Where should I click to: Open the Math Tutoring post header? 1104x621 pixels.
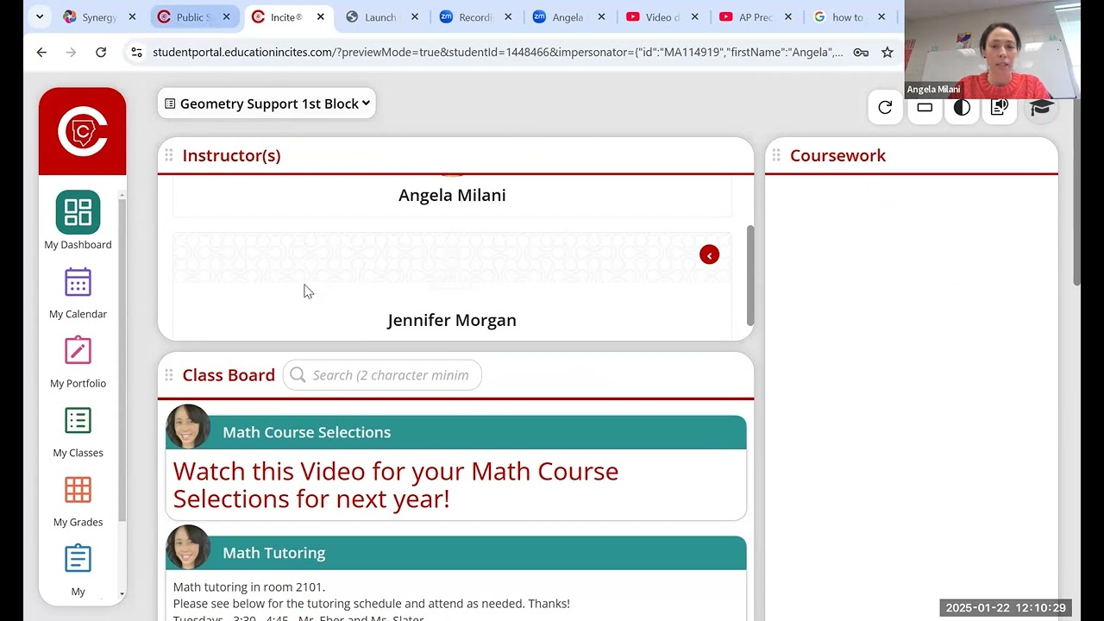pos(456,553)
